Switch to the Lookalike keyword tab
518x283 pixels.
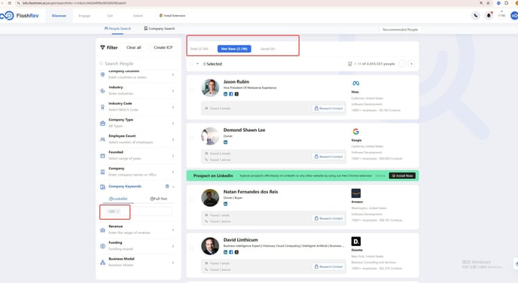click(x=118, y=199)
